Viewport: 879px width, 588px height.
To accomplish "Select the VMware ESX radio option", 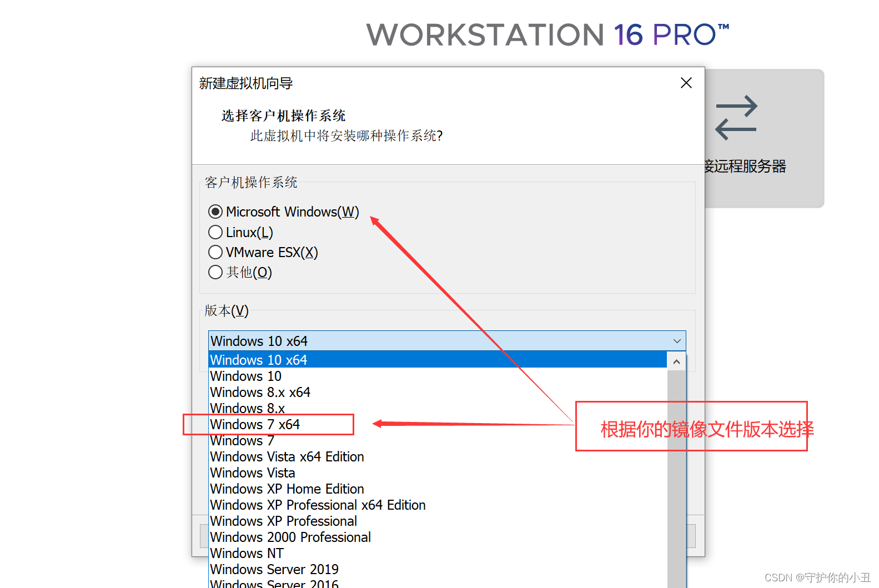I will point(215,252).
